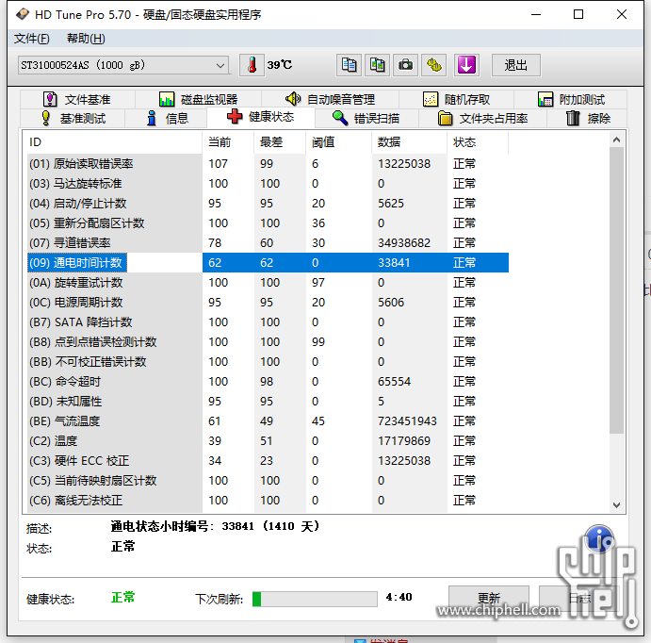This screenshot has height=643, width=651.
Task: Click the purple download arrow icon
Action: pos(466,65)
